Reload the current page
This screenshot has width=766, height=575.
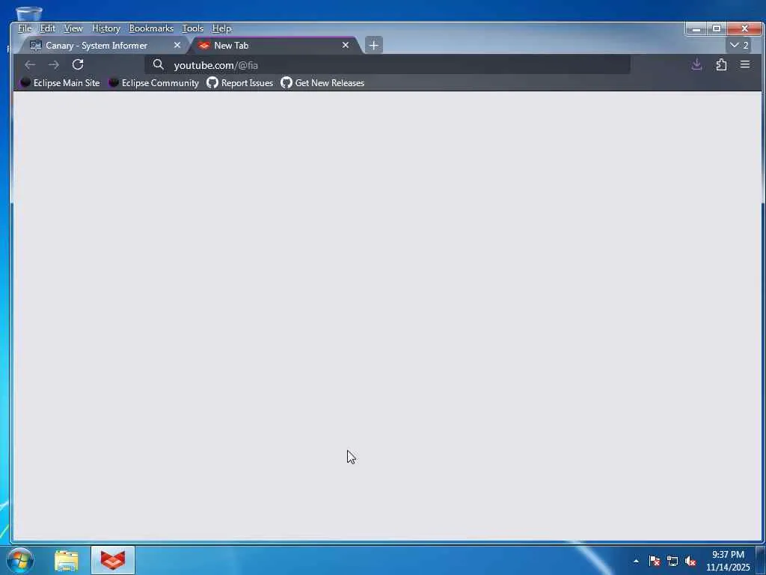click(x=78, y=64)
